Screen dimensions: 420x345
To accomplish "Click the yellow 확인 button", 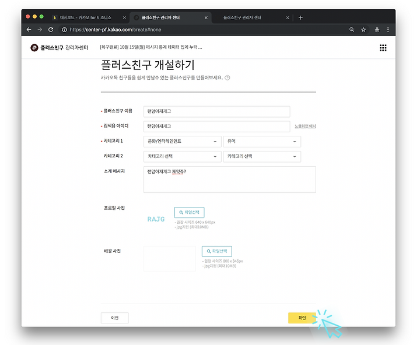I will pyautogui.click(x=302, y=318).
